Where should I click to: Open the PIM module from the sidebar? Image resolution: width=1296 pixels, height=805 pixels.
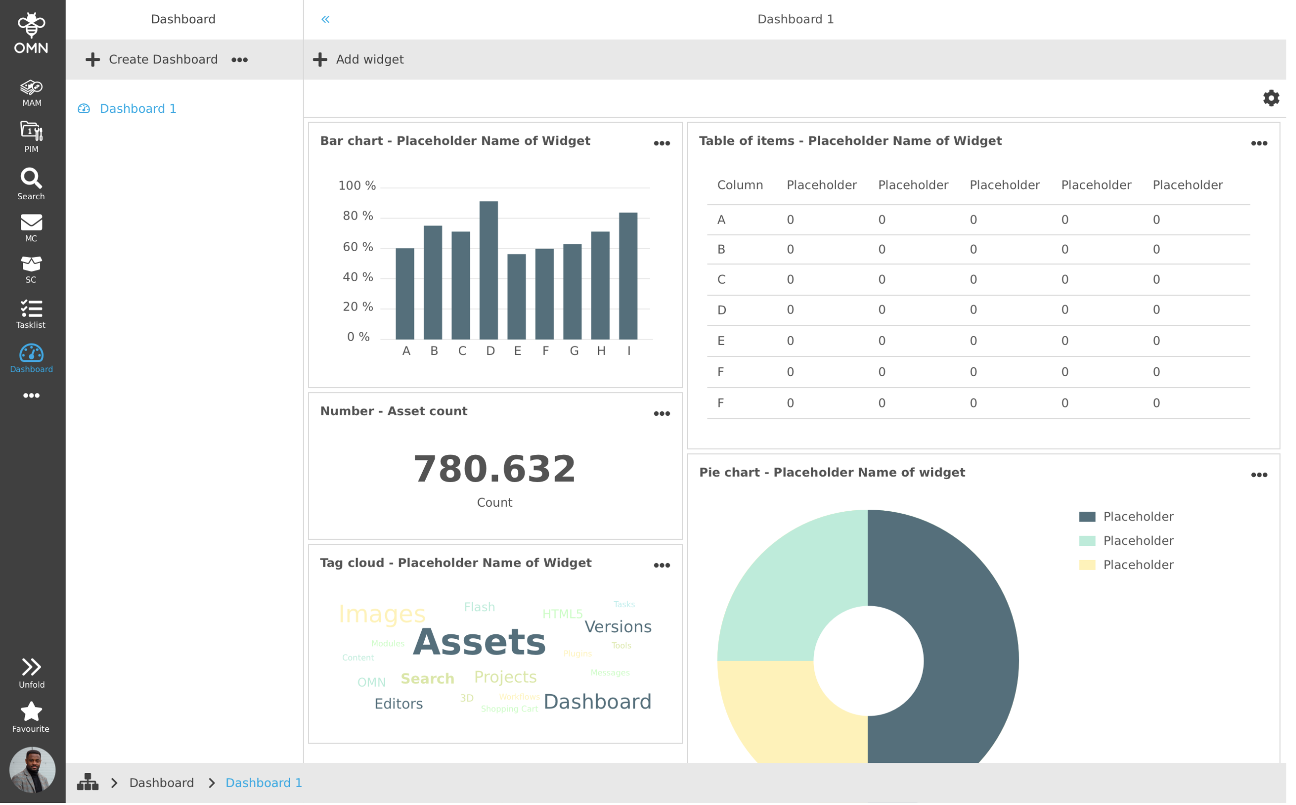31,137
